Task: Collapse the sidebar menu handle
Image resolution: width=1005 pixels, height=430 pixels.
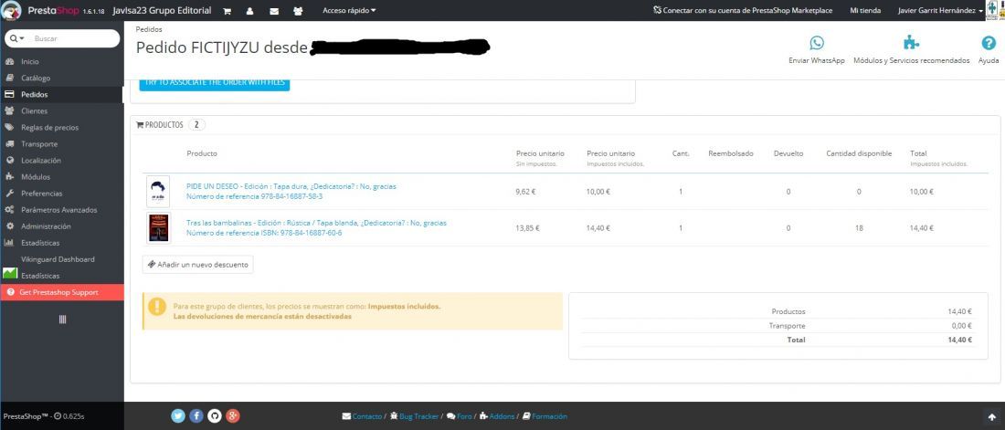Action: pos(62,320)
